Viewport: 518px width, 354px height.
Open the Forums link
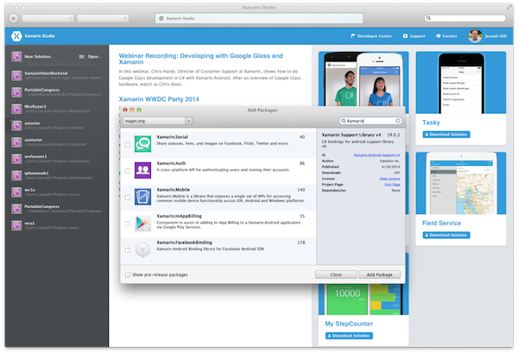click(x=446, y=36)
